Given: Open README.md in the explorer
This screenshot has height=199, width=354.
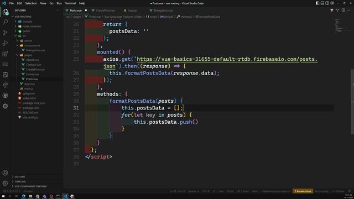Looking at the screenshot, I should pos(30,113).
